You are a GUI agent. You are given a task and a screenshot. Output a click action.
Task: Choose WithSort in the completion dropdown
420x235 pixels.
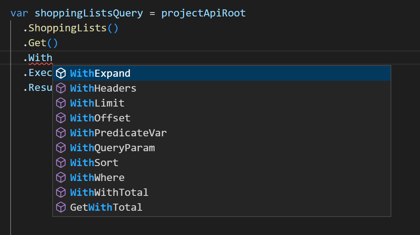[x=94, y=162]
